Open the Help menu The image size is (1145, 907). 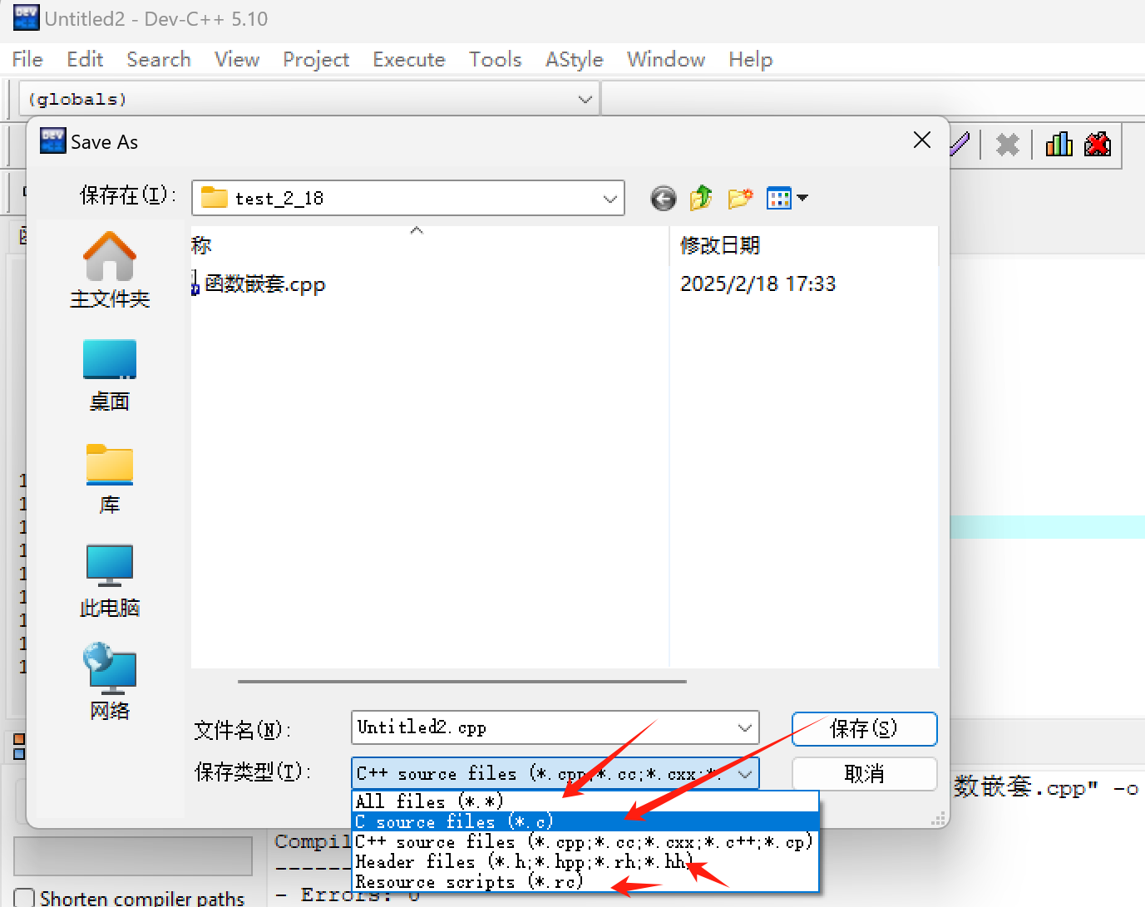tap(751, 60)
